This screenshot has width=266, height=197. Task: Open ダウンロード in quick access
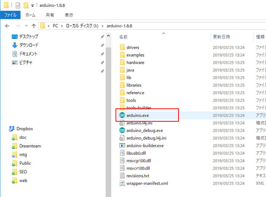click(x=25, y=45)
